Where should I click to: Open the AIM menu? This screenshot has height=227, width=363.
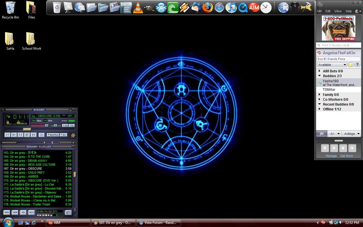pos(319,11)
